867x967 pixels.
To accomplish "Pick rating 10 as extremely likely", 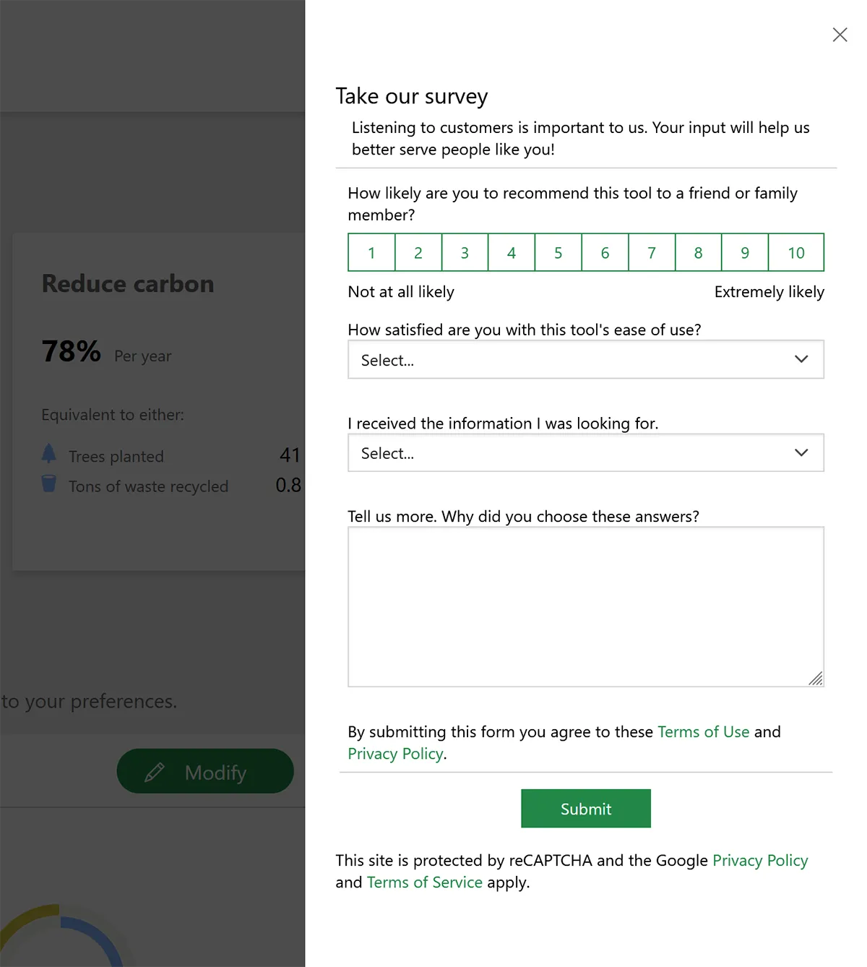I will click(795, 253).
